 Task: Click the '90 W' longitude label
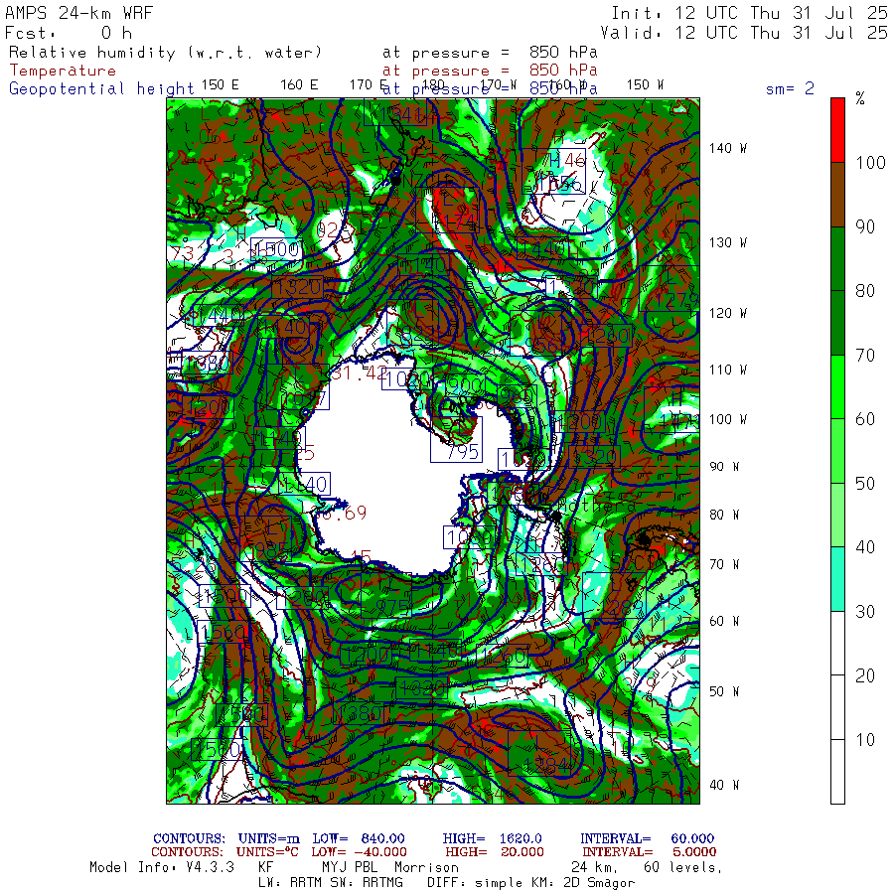(724, 467)
